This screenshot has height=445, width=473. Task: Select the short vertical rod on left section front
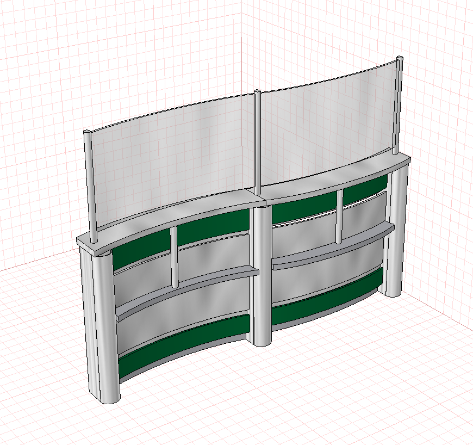tap(174, 257)
